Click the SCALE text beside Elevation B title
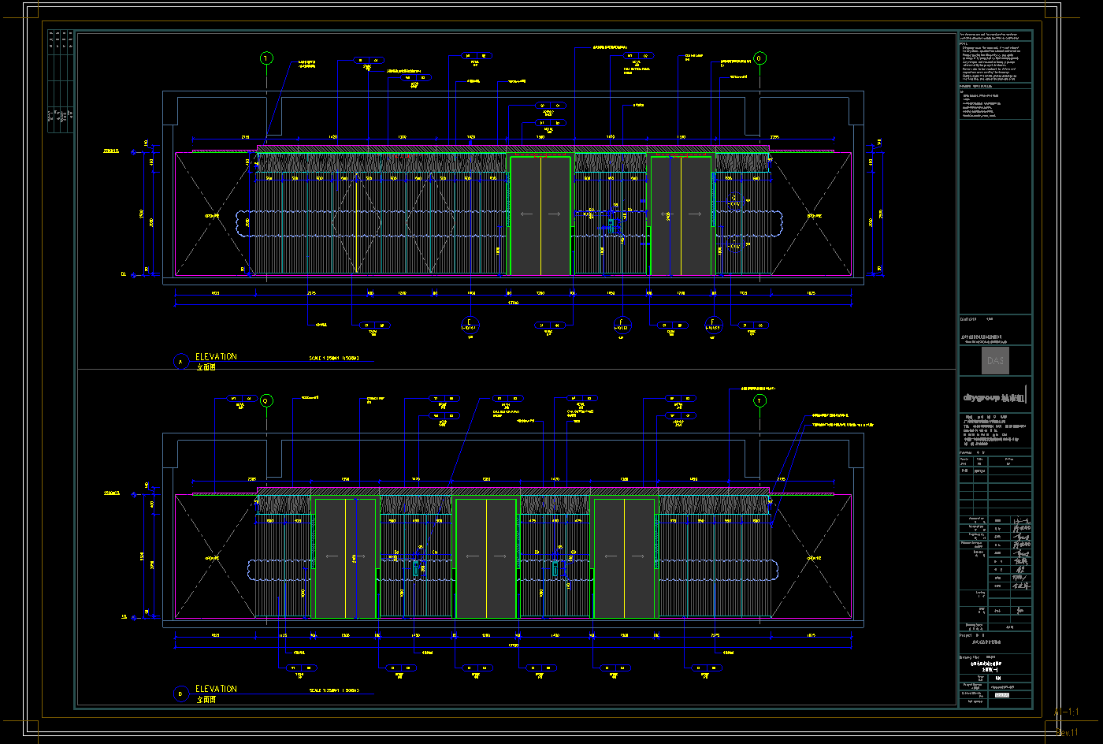The image size is (1103, 744). (x=334, y=690)
